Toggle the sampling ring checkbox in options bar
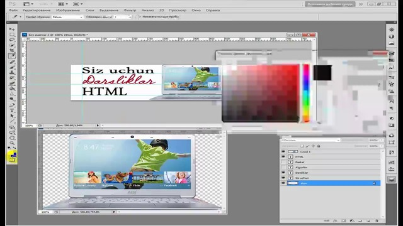Image resolution: width=403 pixels, height=226 pixels. [140, 17]
